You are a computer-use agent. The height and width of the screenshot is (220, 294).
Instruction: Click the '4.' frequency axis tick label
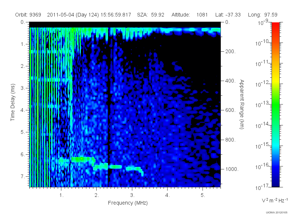(168, 195)
